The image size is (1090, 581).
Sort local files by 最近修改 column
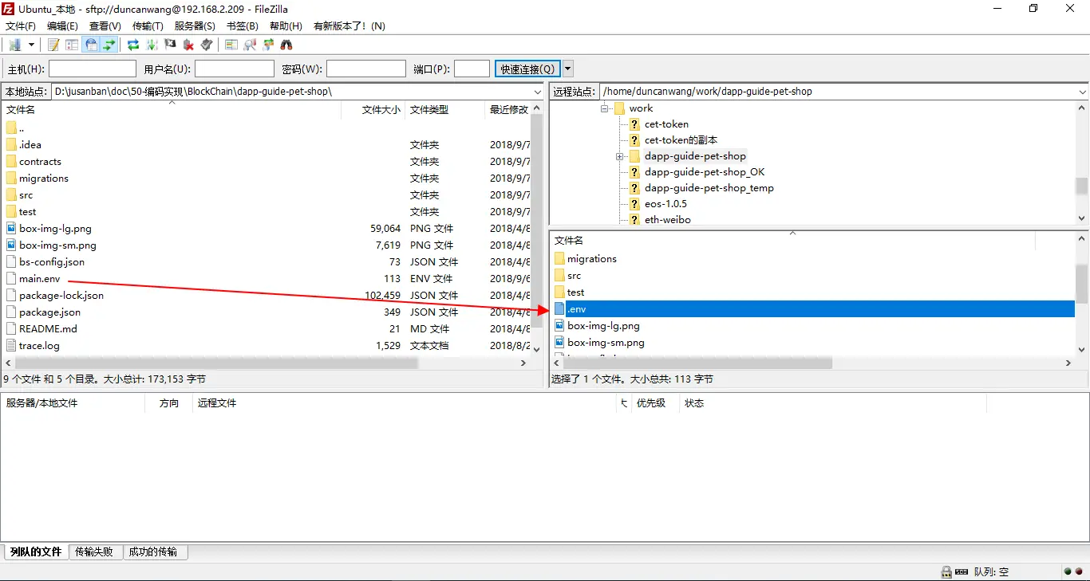(507, 110)
